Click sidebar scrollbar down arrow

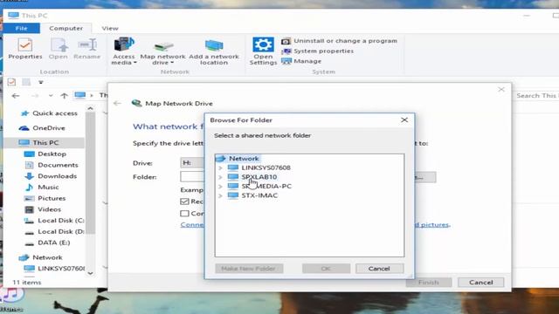(90, 273)
